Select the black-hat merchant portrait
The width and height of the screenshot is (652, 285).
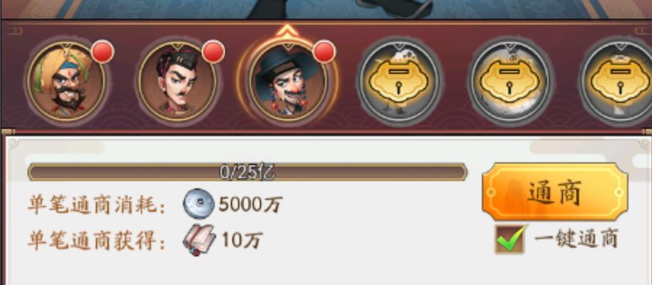click(x=287, y=82)
